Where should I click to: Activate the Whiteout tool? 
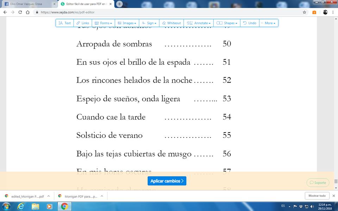tap(171, 23)
